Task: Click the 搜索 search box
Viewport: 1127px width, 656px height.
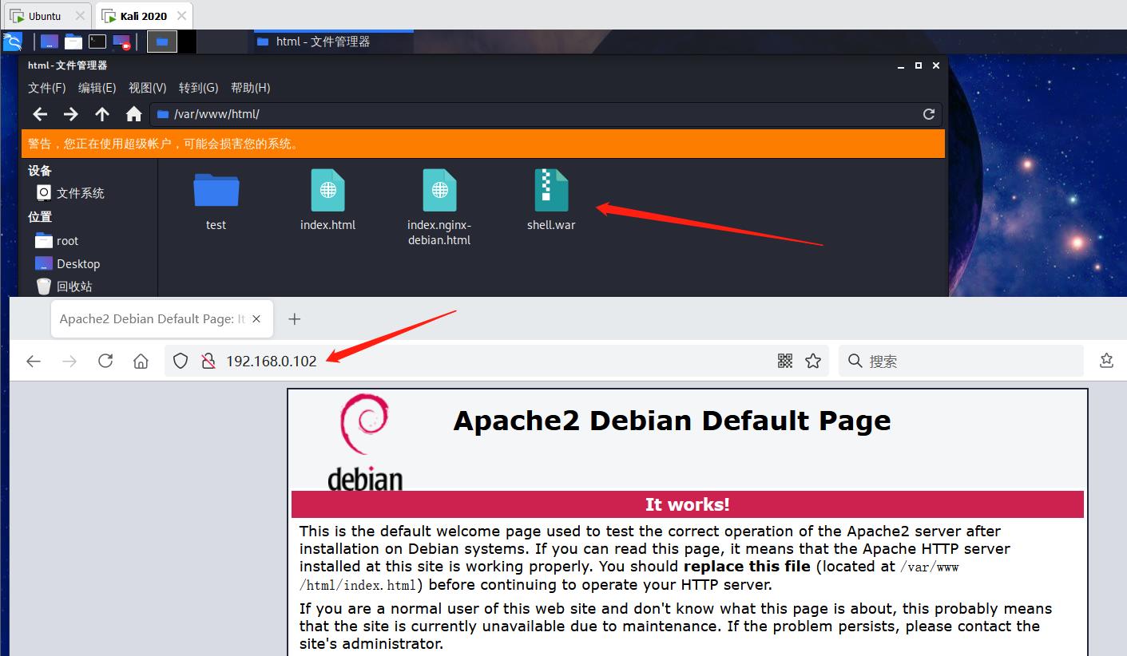Action: tap(961, 362)
